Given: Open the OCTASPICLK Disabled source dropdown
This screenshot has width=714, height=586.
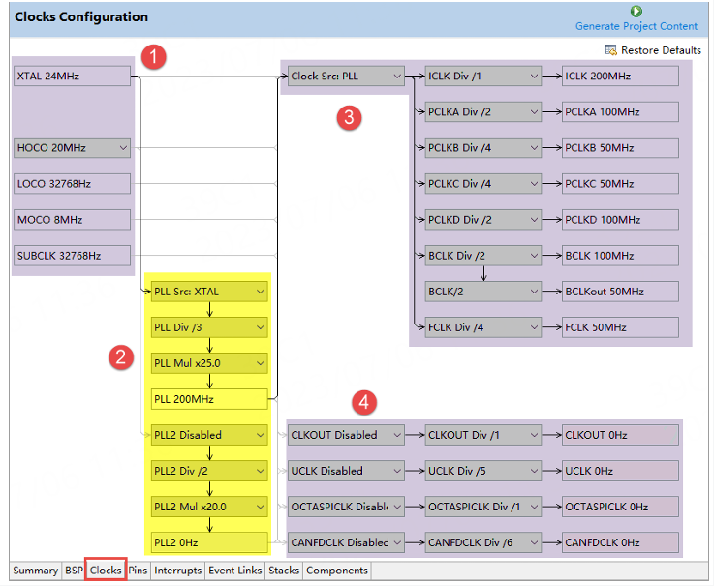Looking at the screenshot, I should 346,507.
